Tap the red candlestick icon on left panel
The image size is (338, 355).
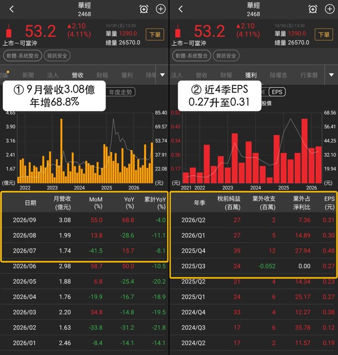(9, 31)
